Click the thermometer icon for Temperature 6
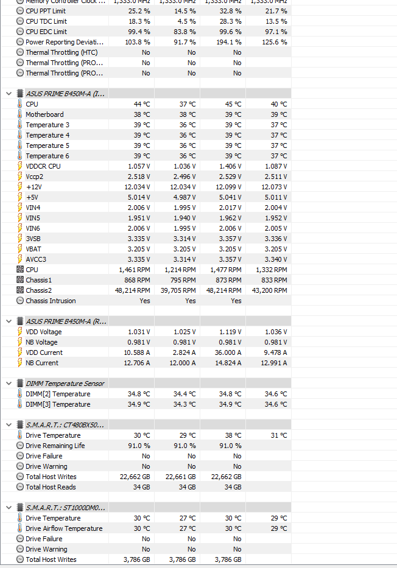 [20, 155]
